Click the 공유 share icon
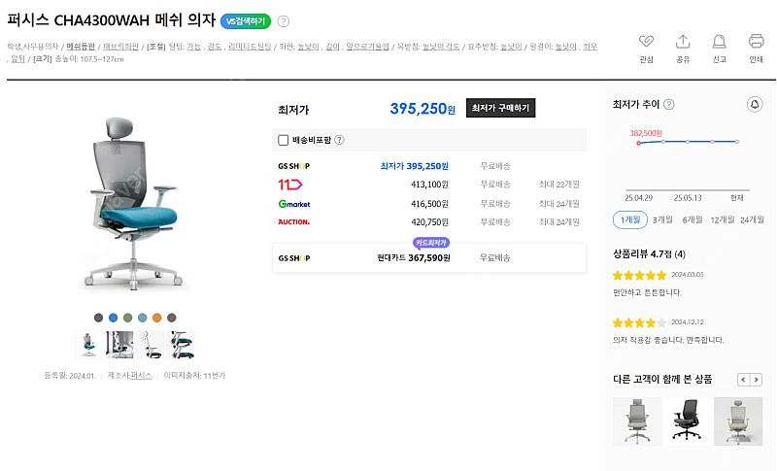Image resolution: width=777 pixels, height=471 pixels. tap(683, 41)
